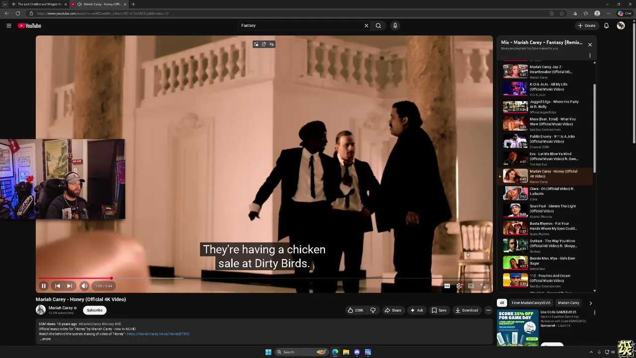The height and width of the screenshot is (358, 636).
Task: Pause the video
Action: [x=43, y=286]
